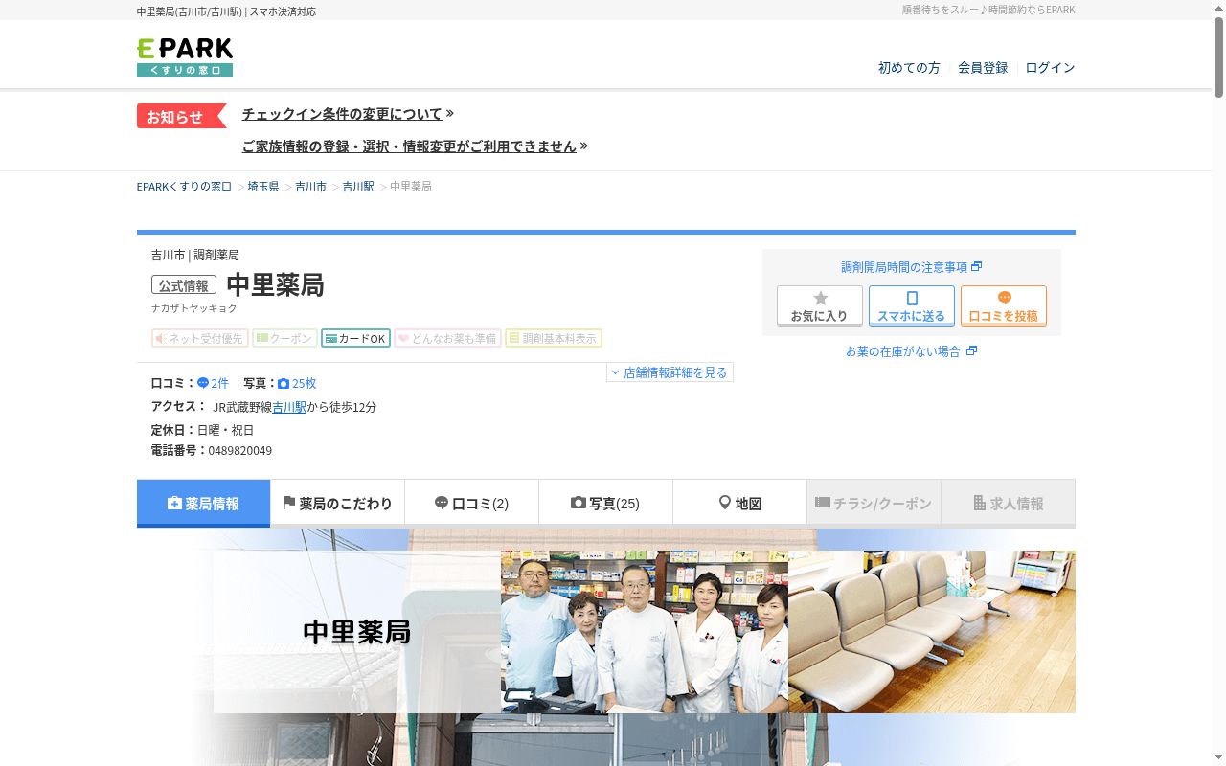This screenshot has height=766, width=1226.
Task: Click the ログイン link
Action: pos(1050,68)
